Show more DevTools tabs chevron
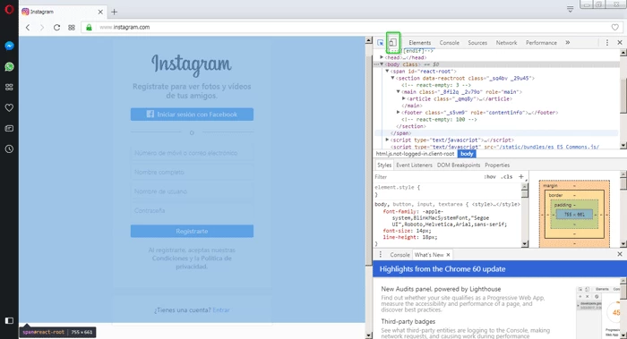The height and width of the screenshot is (339, 627). click(x=567, y=43)
